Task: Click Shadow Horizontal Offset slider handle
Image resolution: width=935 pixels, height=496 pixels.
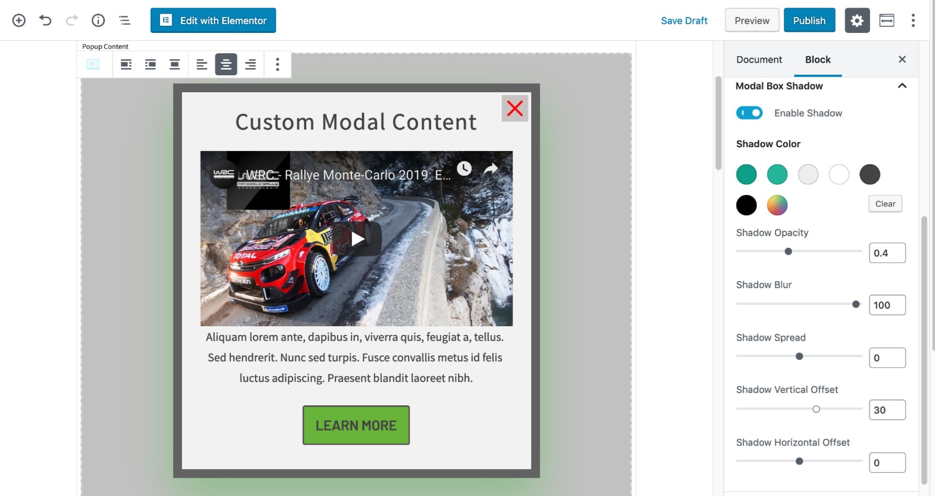Action: (x=799, y=461)
